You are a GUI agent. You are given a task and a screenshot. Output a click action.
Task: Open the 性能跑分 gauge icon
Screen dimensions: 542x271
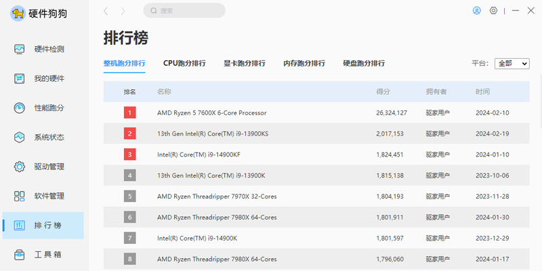tap(20, 108)
